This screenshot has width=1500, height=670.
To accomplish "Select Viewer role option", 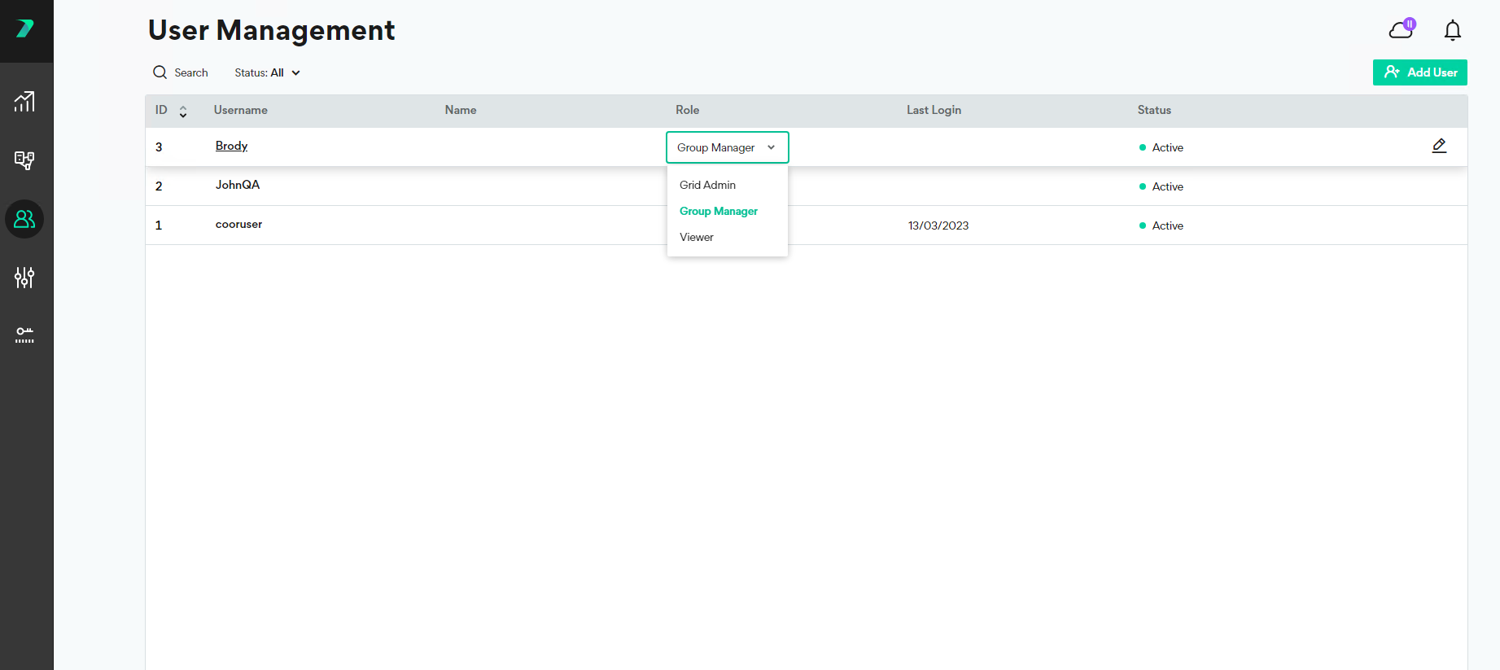I will (x=697, y=237).
